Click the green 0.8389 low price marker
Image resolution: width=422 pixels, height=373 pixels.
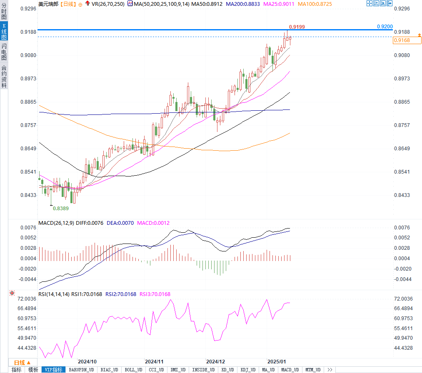(x=60, y=209)
